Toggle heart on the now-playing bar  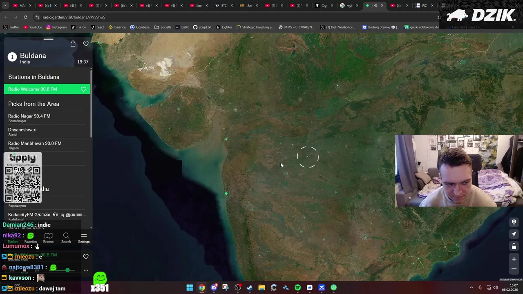click(86, 256)
